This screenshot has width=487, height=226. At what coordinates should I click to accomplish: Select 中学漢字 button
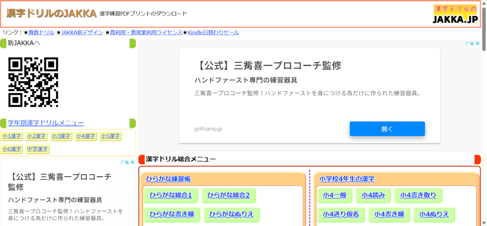pos(37,149)
